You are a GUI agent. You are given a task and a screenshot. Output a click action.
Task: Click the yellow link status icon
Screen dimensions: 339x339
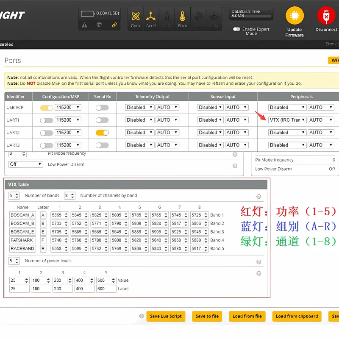pos(114,25)
